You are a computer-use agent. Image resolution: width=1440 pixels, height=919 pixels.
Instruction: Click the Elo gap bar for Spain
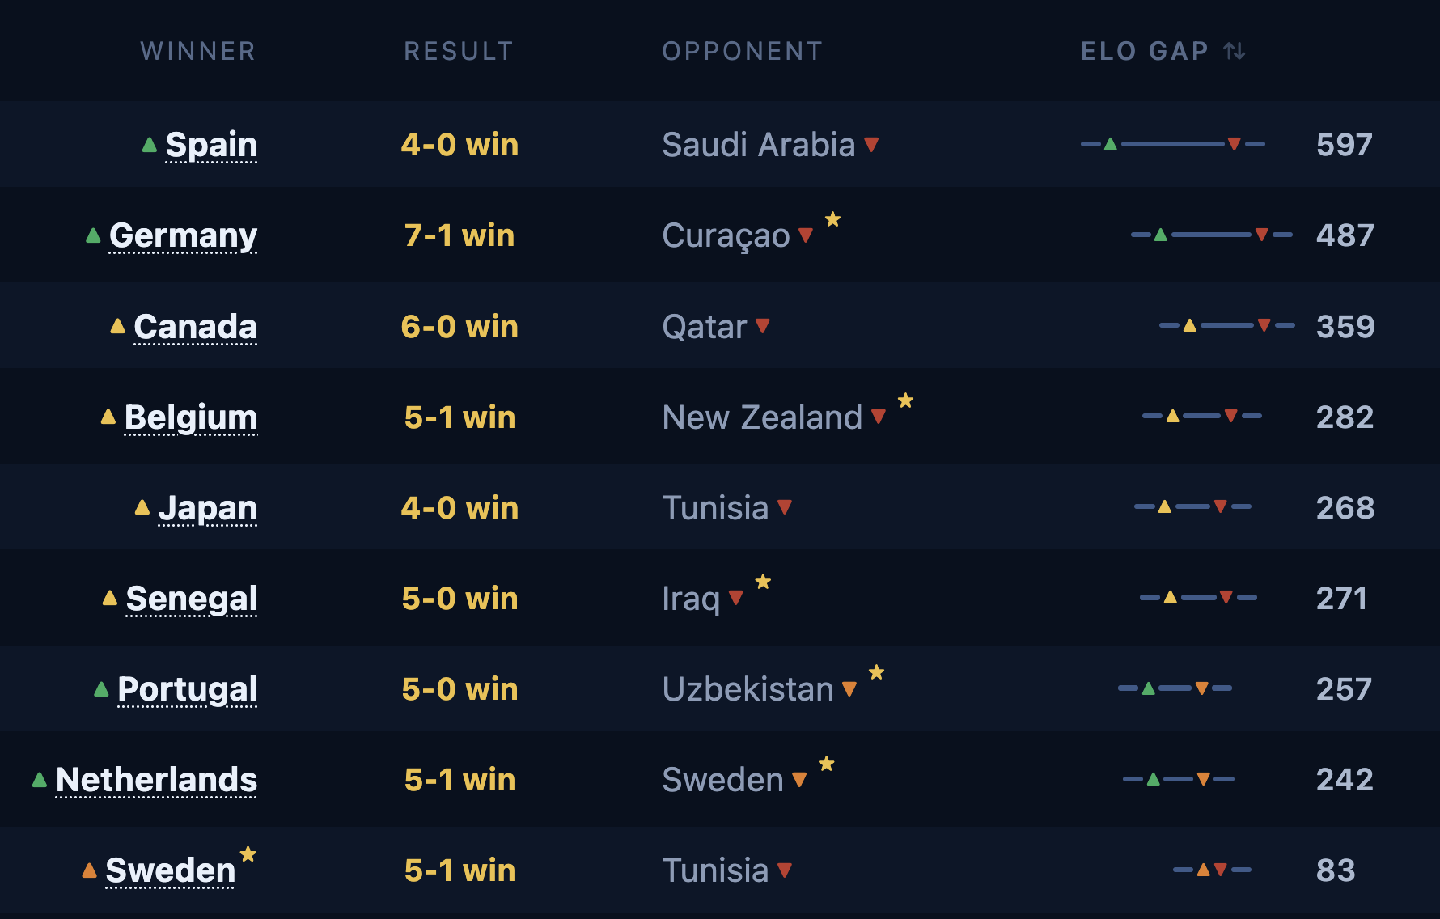point(1173,144)
